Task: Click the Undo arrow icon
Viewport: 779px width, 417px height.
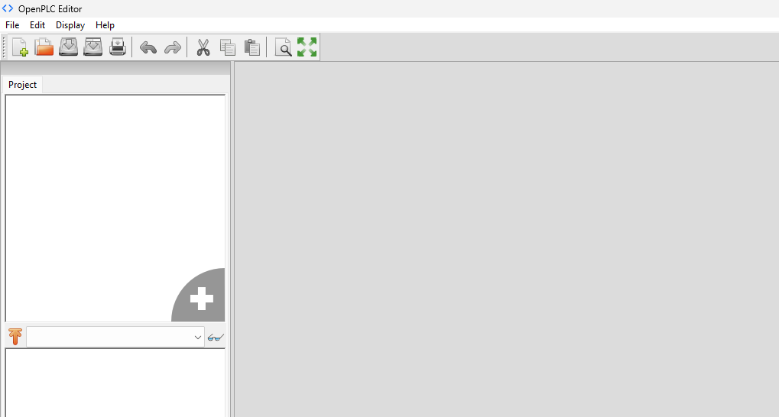Action: [x=148, y=47]
